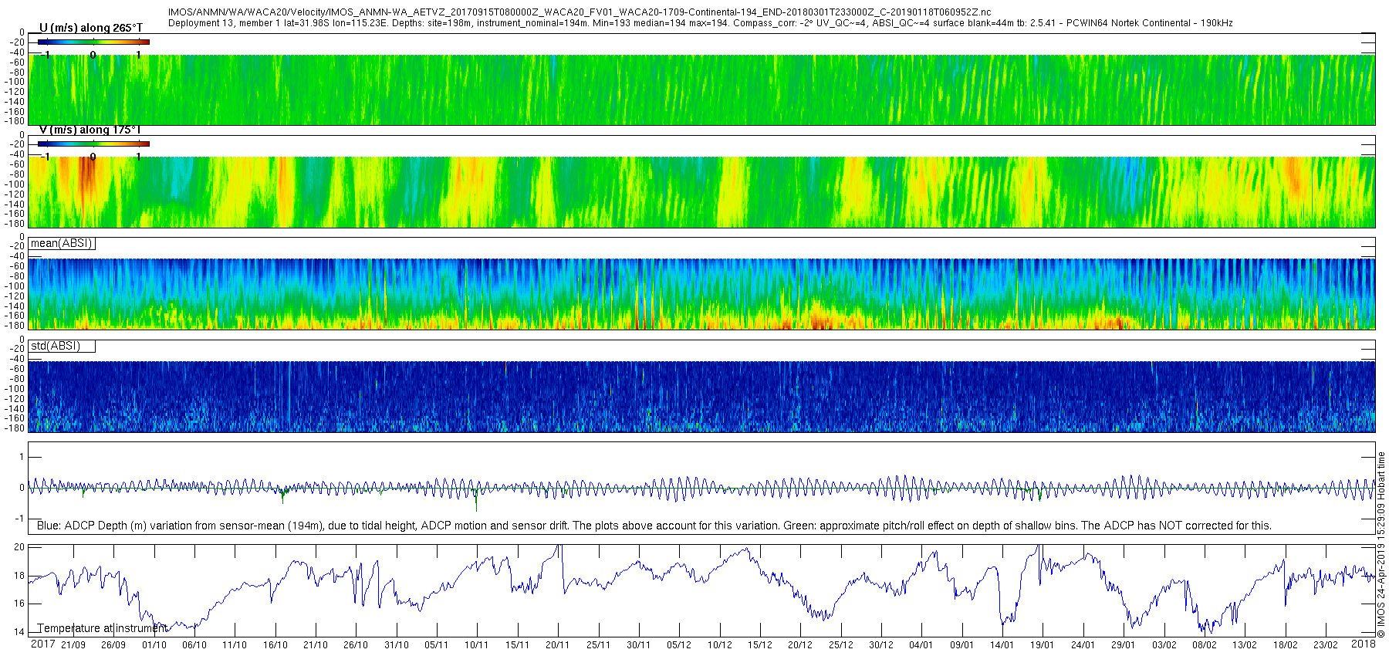Click the 29/01 date tick label
The width and height of the screenshot is (1389, 656).
tap(1124, 645)
